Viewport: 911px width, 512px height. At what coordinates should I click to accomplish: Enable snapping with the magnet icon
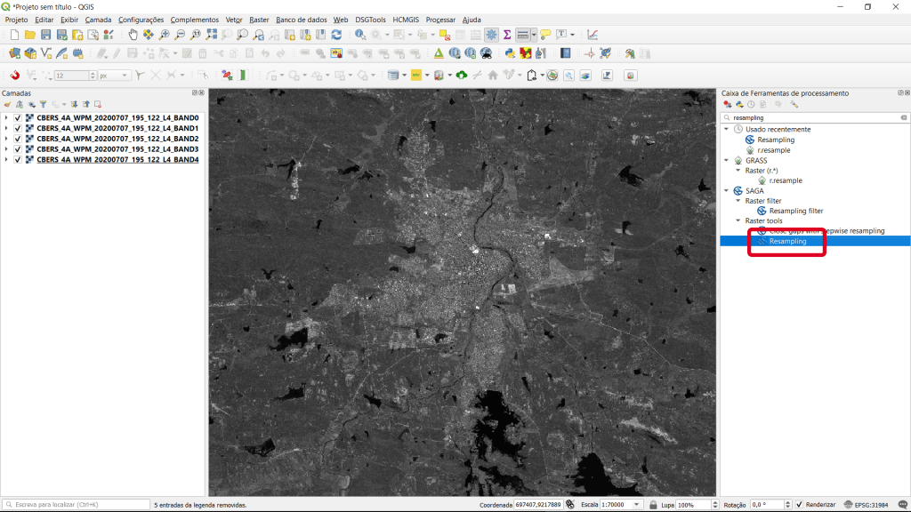[x=14, y=76]
